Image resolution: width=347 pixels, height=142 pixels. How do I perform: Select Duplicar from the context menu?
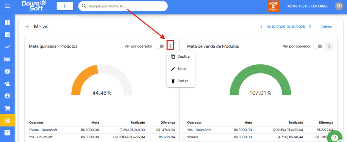181,57
